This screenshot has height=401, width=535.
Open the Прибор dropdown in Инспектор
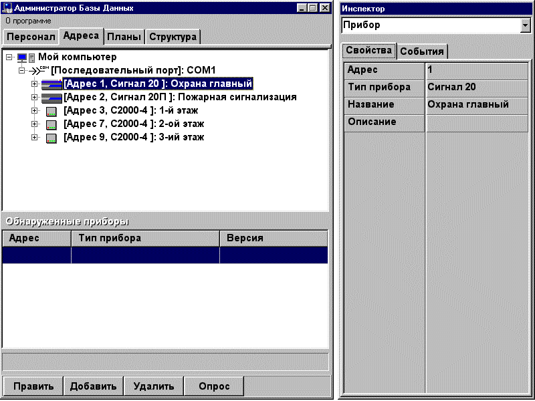[x=524, y=25]
